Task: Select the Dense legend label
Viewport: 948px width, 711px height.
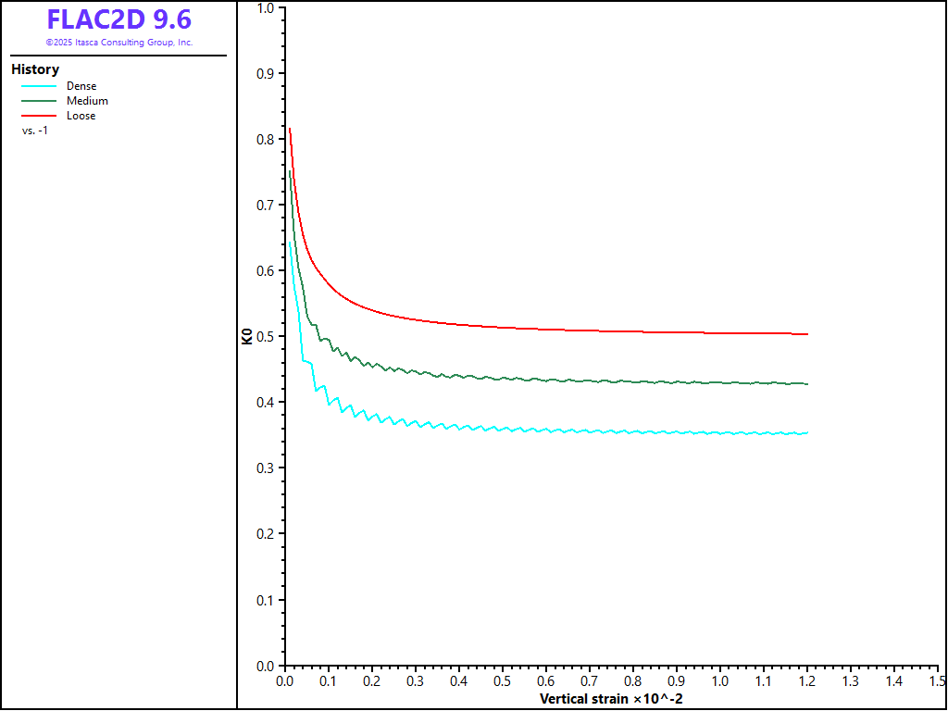Action: (x=81, y=86)
